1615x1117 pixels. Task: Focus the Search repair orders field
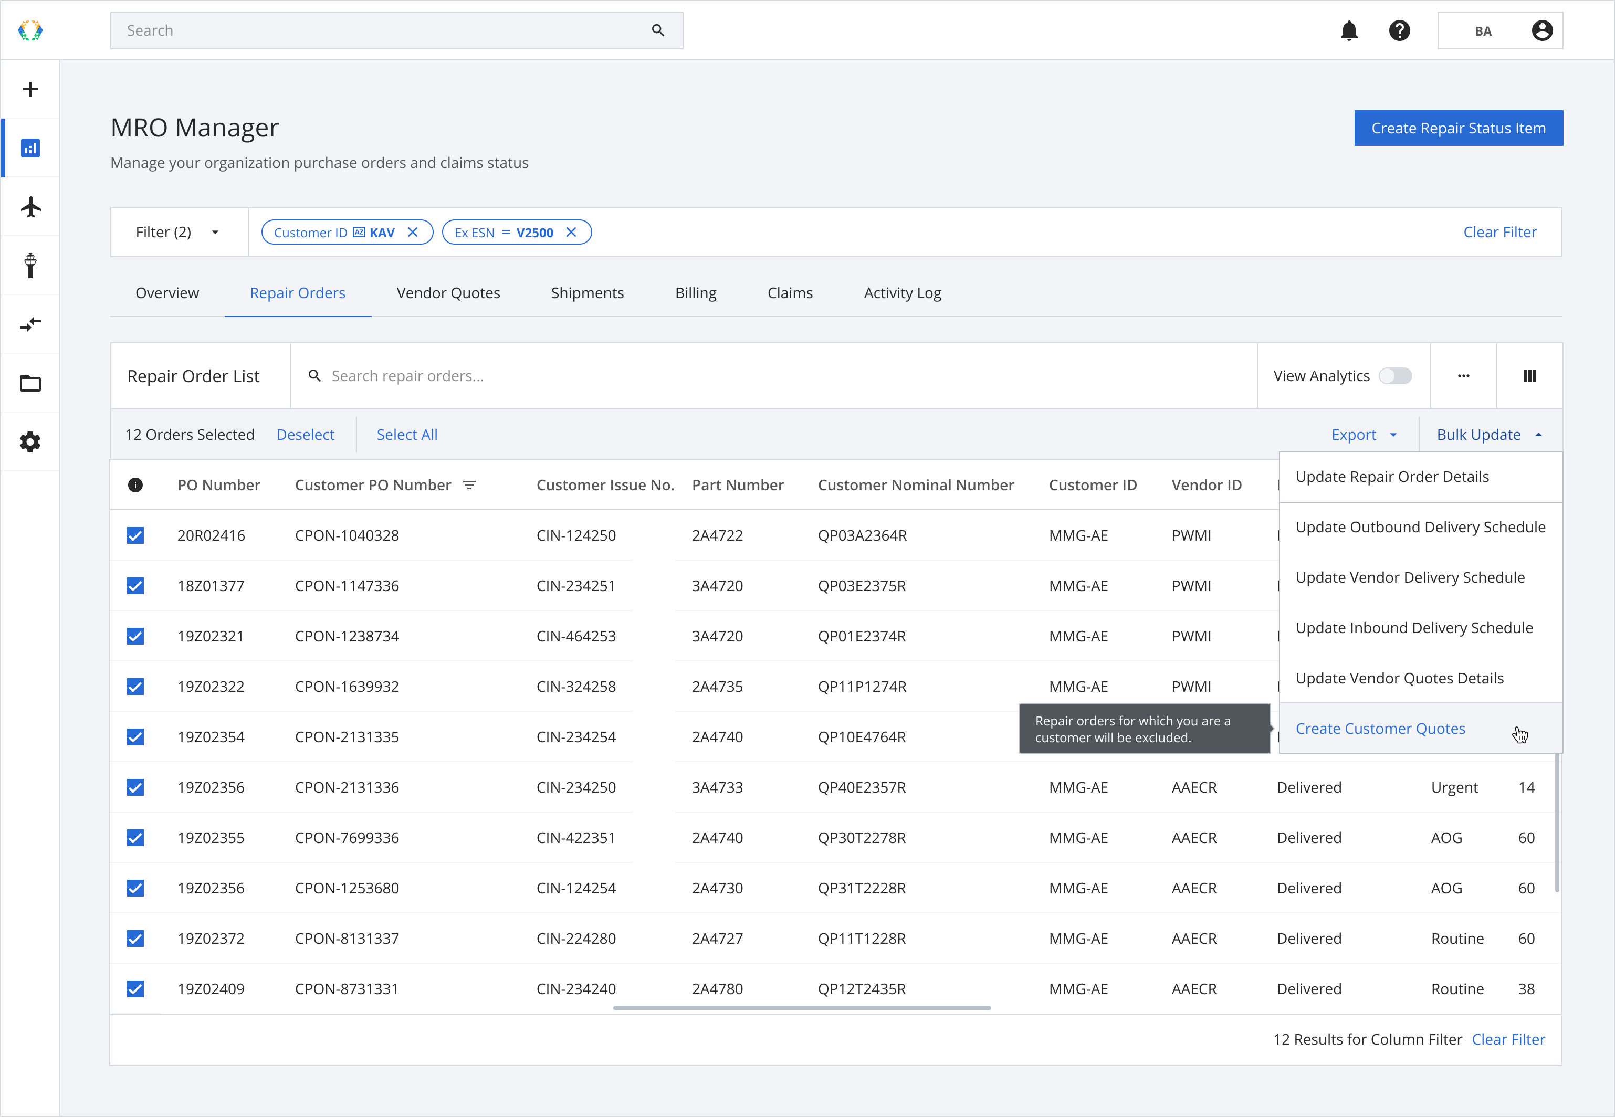click(x=773, y=376)
